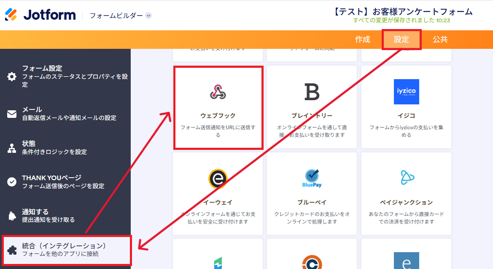Image resolution: width=493 pixels, height=269 pixels.
Task: Click the PayJunction logo icon
Action: pyautogui.click(x=407, y=178)
